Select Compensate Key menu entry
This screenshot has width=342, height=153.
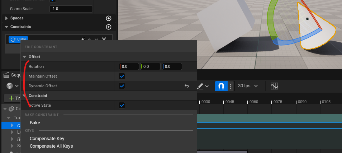coord(47,139)
